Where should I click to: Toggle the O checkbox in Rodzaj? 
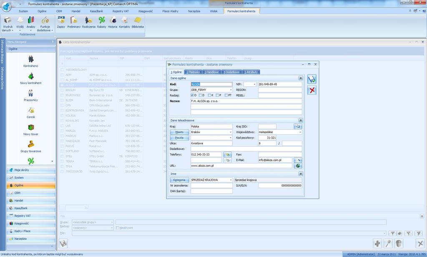click(192, 96)
